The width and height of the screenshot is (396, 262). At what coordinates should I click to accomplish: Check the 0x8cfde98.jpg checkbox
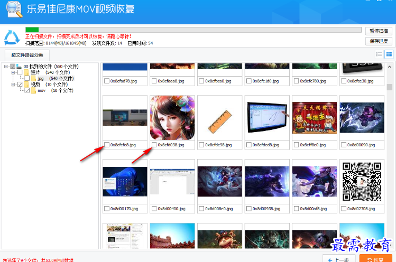(201, 145)
